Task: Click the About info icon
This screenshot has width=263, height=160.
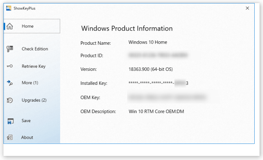Action: click(10, 137)
